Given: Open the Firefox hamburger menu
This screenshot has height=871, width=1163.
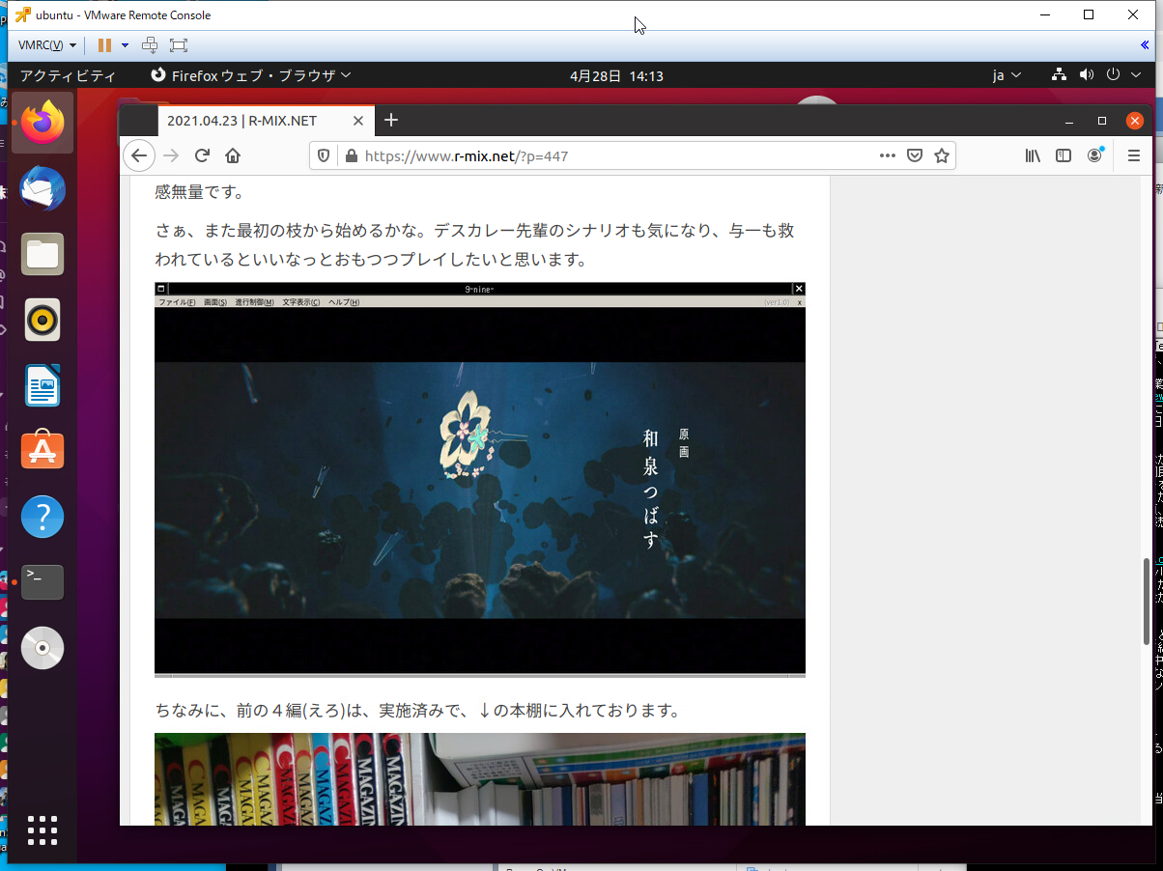Looking at the screenshot, I should tap(1134, 155).
